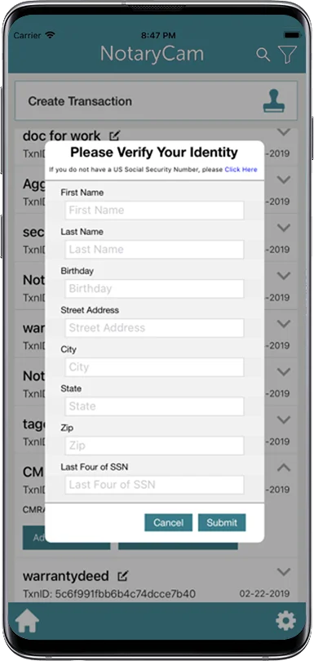Viewport: 314px width, 661px height.
Task: Select the Birthday input field
Action: tap(154, 288)
